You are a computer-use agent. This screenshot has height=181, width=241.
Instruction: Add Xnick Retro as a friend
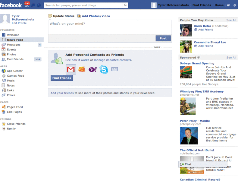[204, 30]
